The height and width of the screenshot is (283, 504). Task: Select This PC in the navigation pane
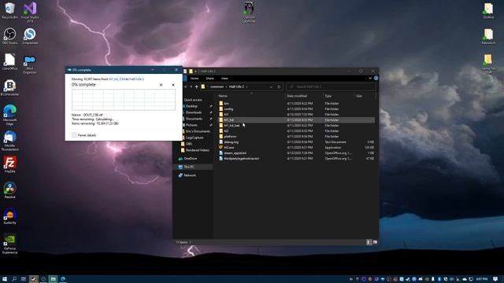(x=189, y=167)
